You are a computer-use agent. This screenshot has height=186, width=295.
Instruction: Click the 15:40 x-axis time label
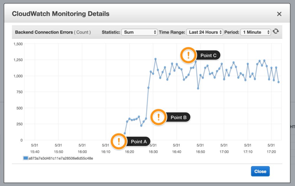35,152
